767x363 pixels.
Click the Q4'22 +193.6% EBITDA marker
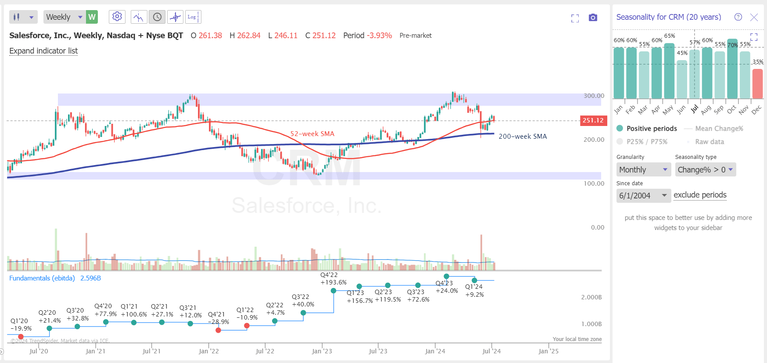[x=333, y=291]
